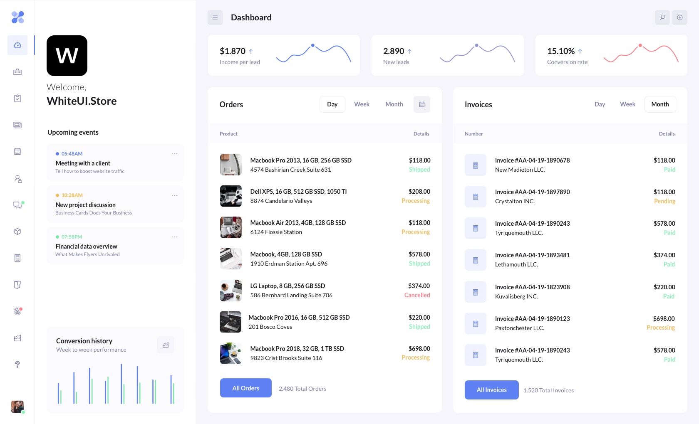The width and height of the screenshot is (699, 424).
Task: Switch Orders to the Month tab
Action: coord(394,104)
